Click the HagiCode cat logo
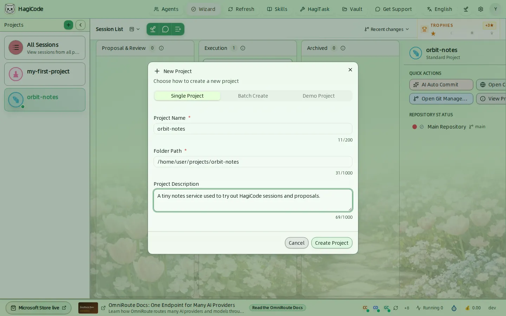 [10, 9]
